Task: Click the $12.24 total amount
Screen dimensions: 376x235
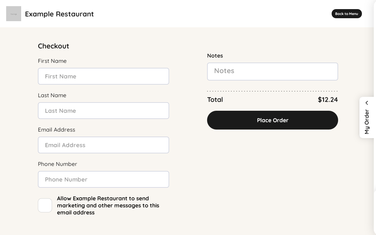Action: point(328,100)
